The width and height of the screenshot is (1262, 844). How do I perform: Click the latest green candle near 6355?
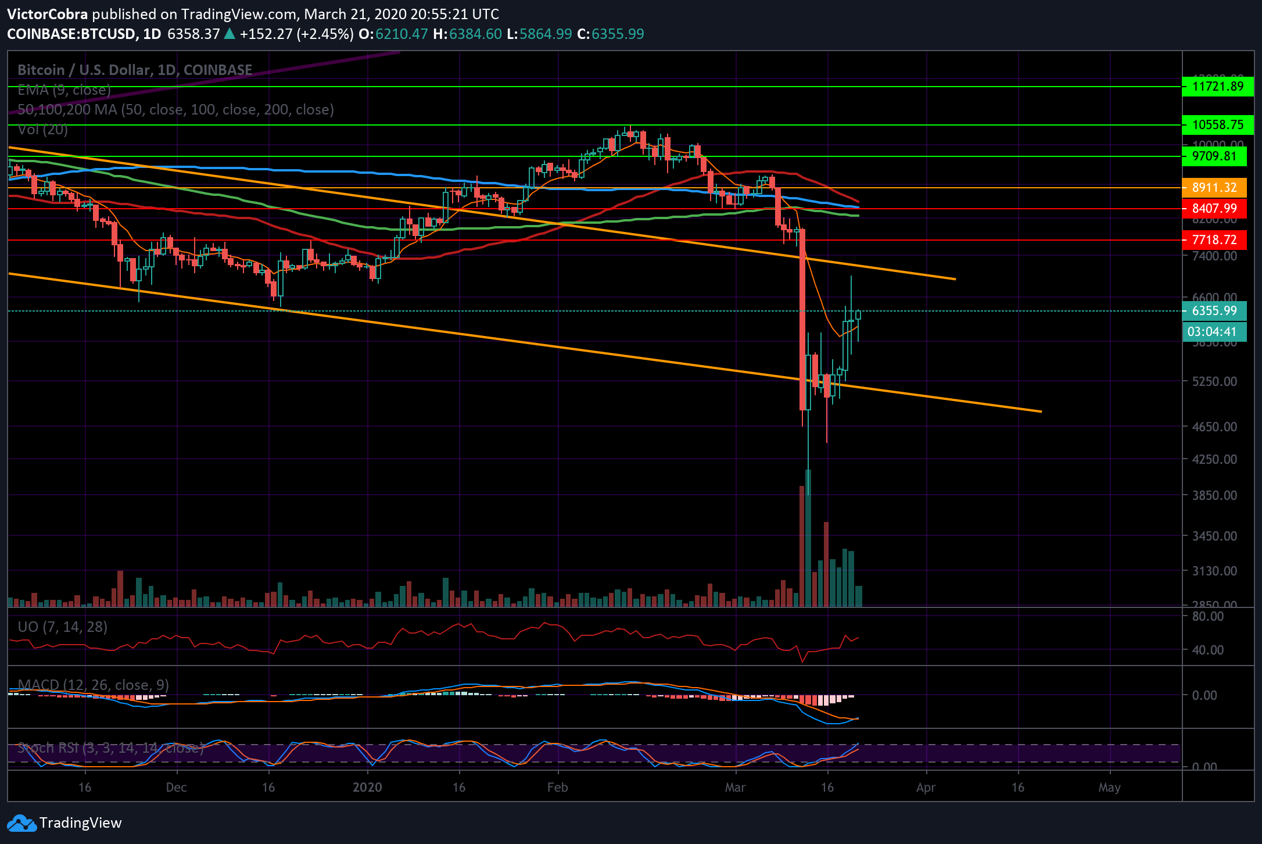pos(858,315)
